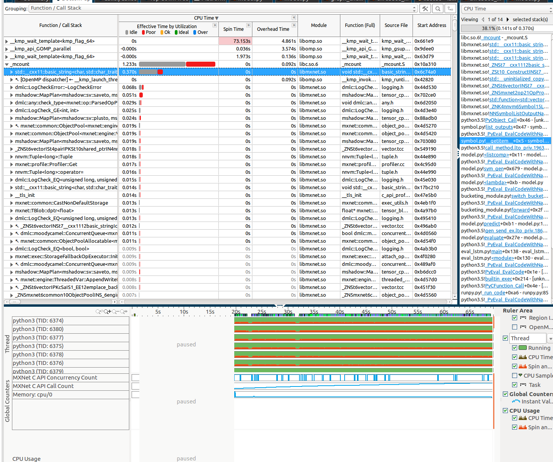
Task: Expand the __kmp_api_GOMP_parallel row
Action: tap(7, 49)
